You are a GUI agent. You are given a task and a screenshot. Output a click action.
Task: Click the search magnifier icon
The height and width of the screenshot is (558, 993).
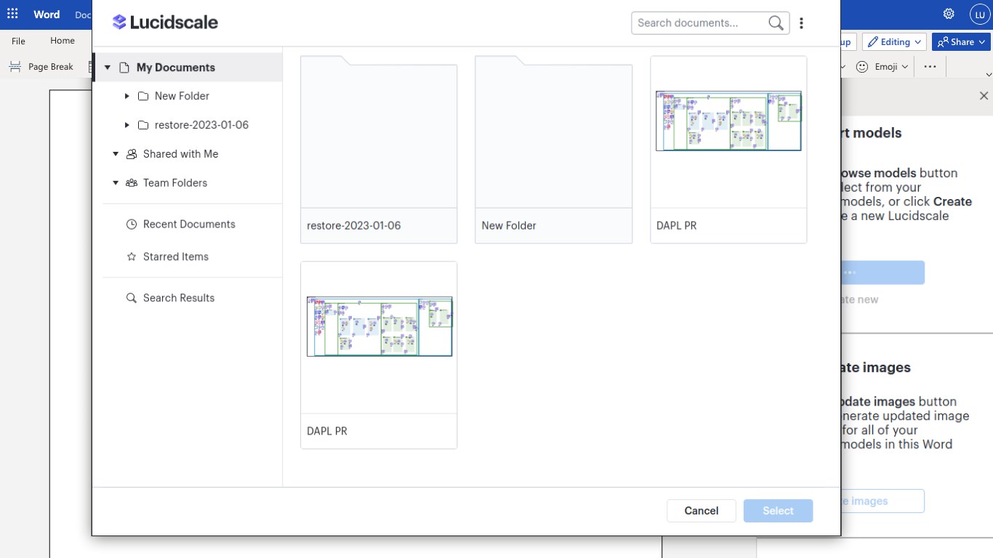point(776,23)
